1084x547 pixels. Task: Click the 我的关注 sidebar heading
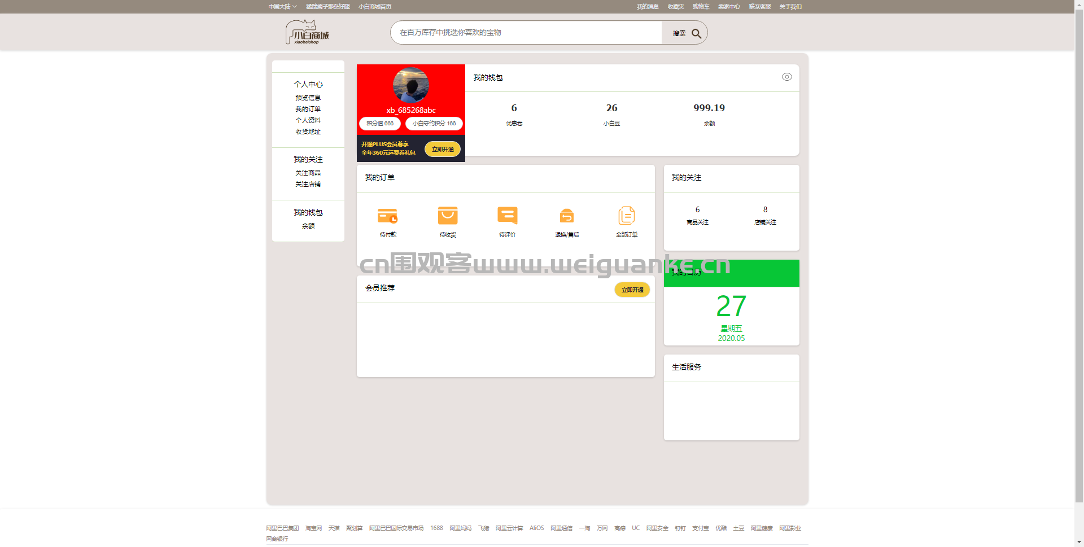point(308,159)
